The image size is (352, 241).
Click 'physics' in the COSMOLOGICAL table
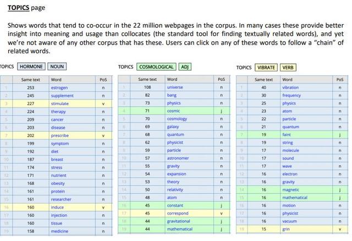click(x=174, y=103)
